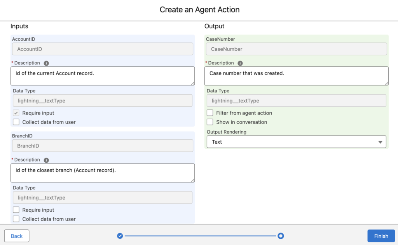
Task: Check Show in conversation for CaseNumber
Action: (x=210, y=122)
